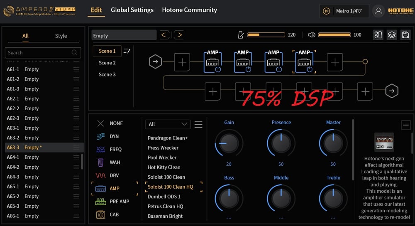Open the stacked layers icon
Image resolution: width=415 pixels, height=226 pixels.
[392, 35]
